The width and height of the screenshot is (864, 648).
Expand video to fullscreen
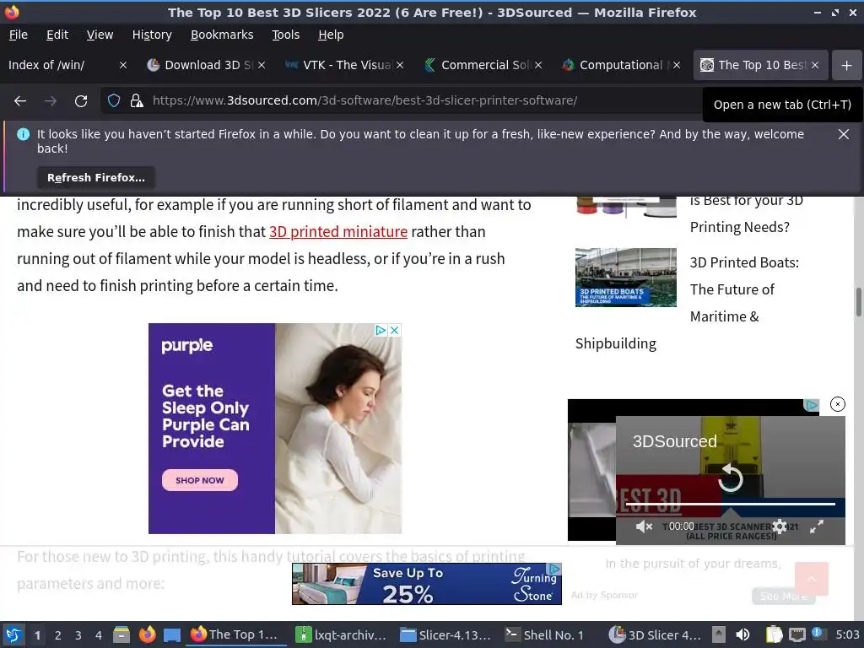817,526
